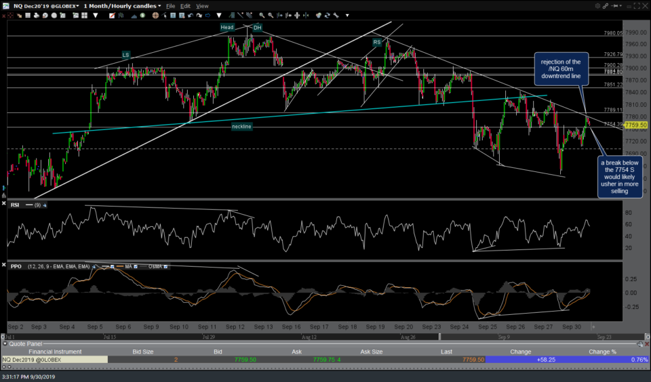Click the refresh chart icon
This screenshot has height=382, width=651.
(x=328, y=16)
